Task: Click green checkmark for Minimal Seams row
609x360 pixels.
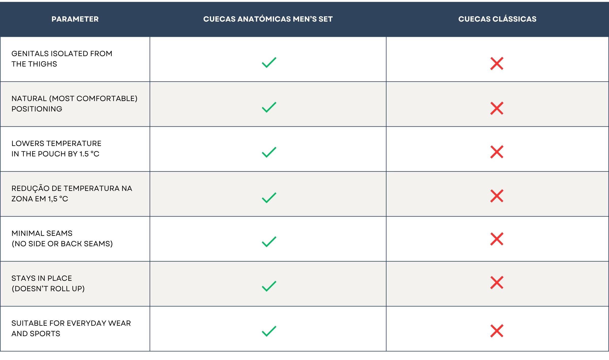Action: coord(269,241)
